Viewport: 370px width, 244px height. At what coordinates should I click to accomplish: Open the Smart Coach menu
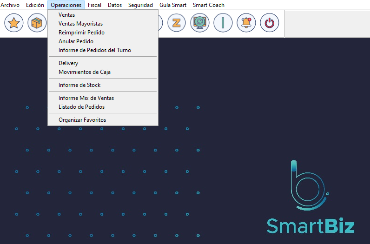tap(209, 5)
